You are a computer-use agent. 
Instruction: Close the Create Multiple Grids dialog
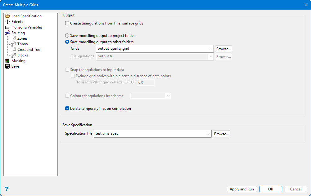[x=306, y=5]
